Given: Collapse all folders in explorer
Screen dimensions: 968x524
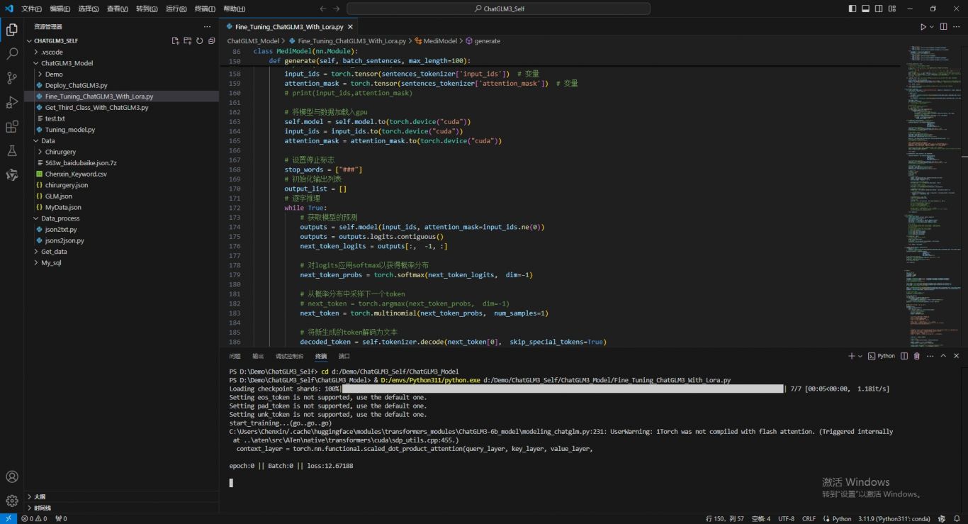Looking at the screenshot, I should pos(211,41).
